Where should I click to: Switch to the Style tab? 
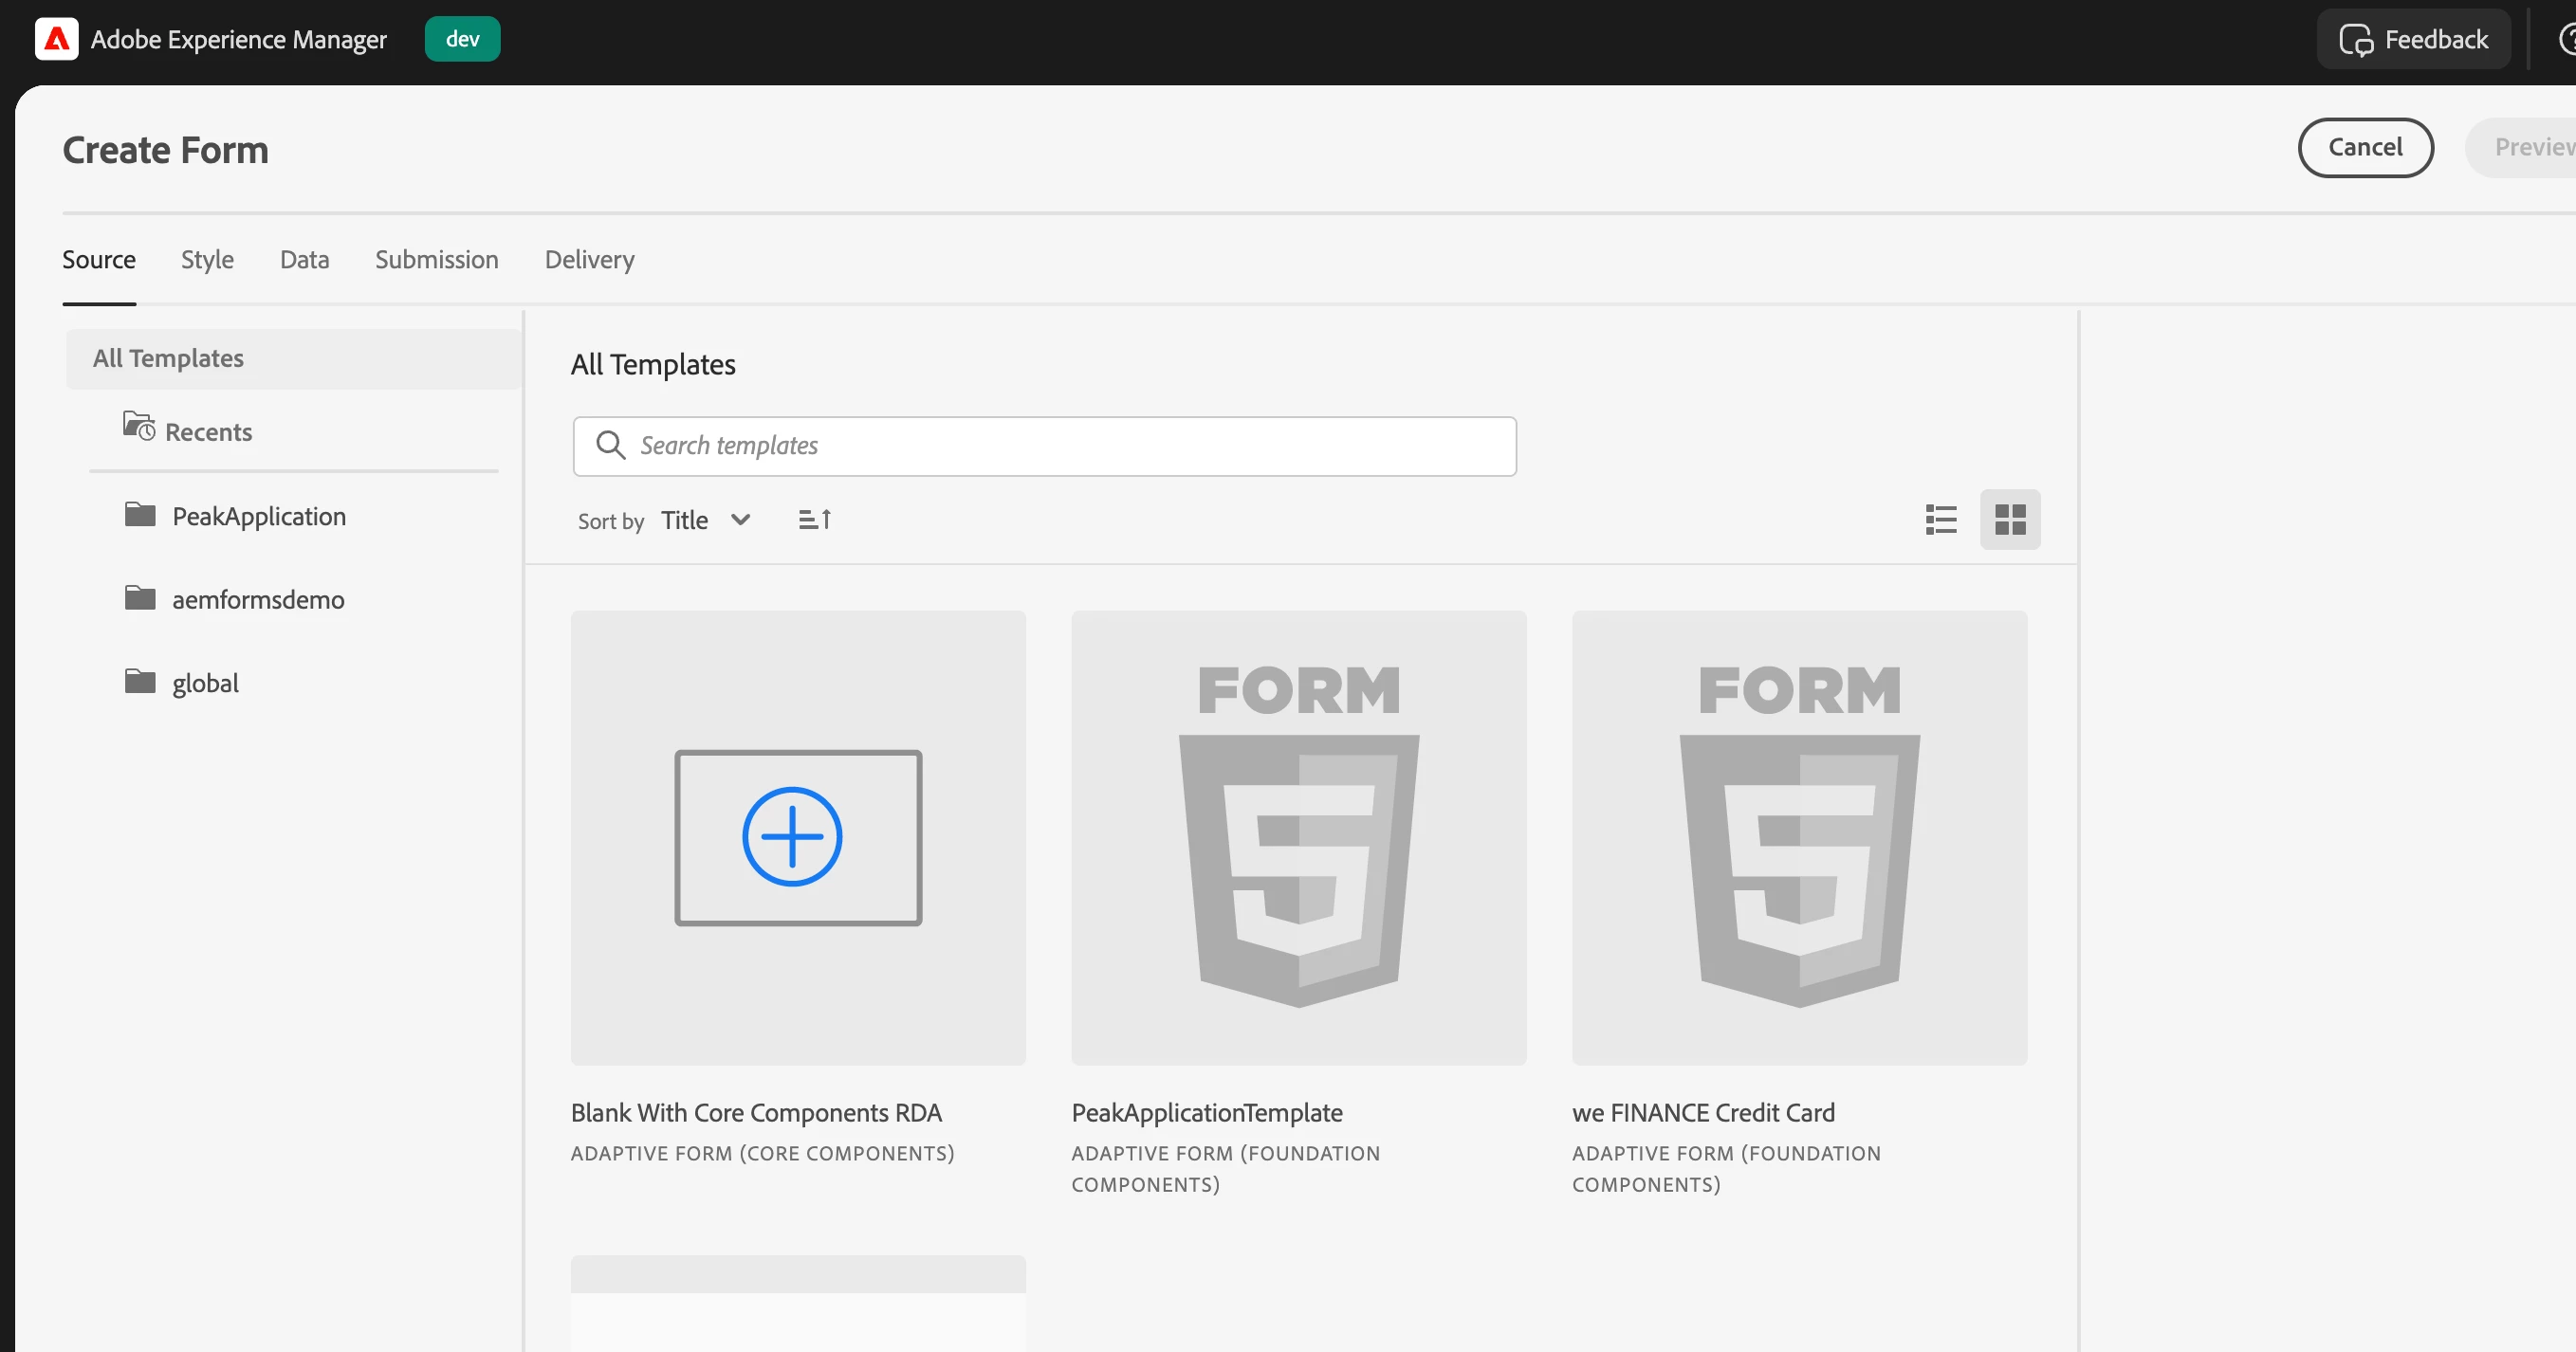click(x=207, y=260)
